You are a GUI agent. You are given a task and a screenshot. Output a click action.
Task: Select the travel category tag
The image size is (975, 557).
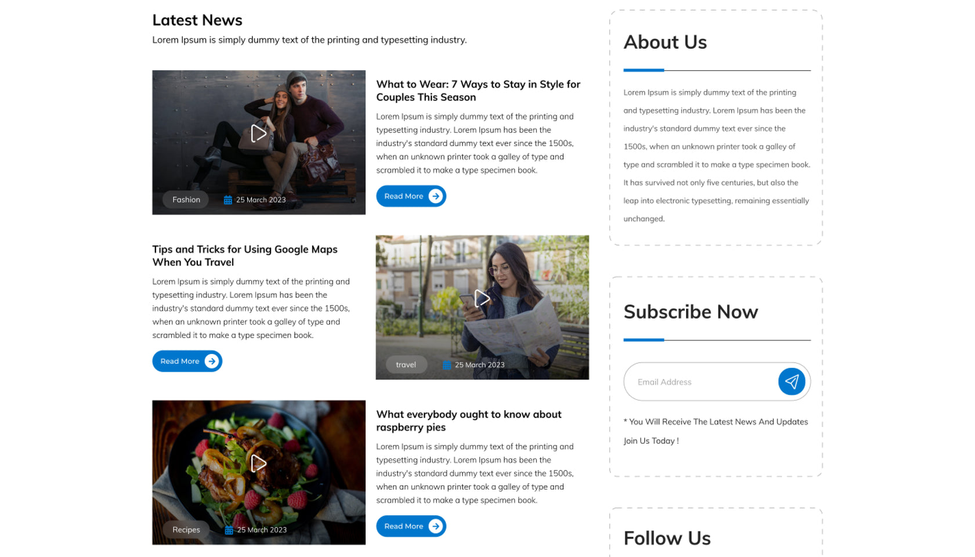point(406,365)
